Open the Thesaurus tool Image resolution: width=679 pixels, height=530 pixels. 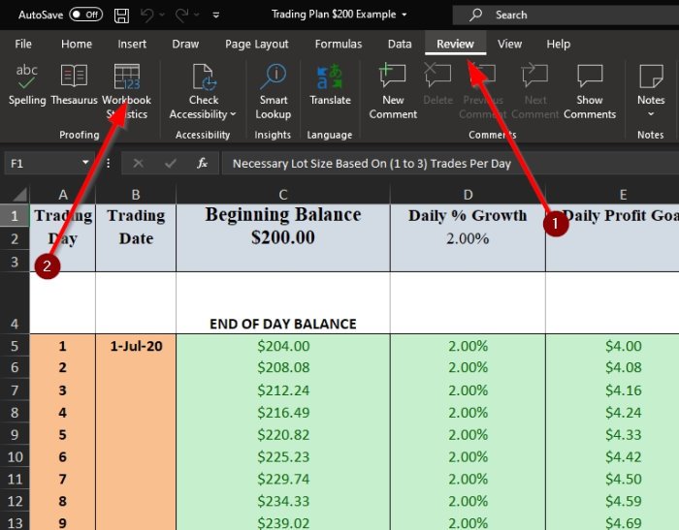coord(74,85)
